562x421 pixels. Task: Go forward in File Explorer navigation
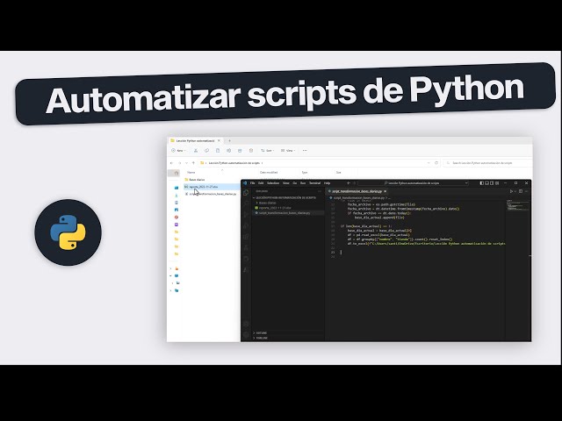179,163
